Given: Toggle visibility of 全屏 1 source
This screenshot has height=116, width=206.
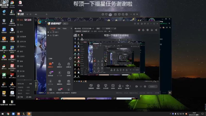Looking at the screenshot, I should point(48,35).
